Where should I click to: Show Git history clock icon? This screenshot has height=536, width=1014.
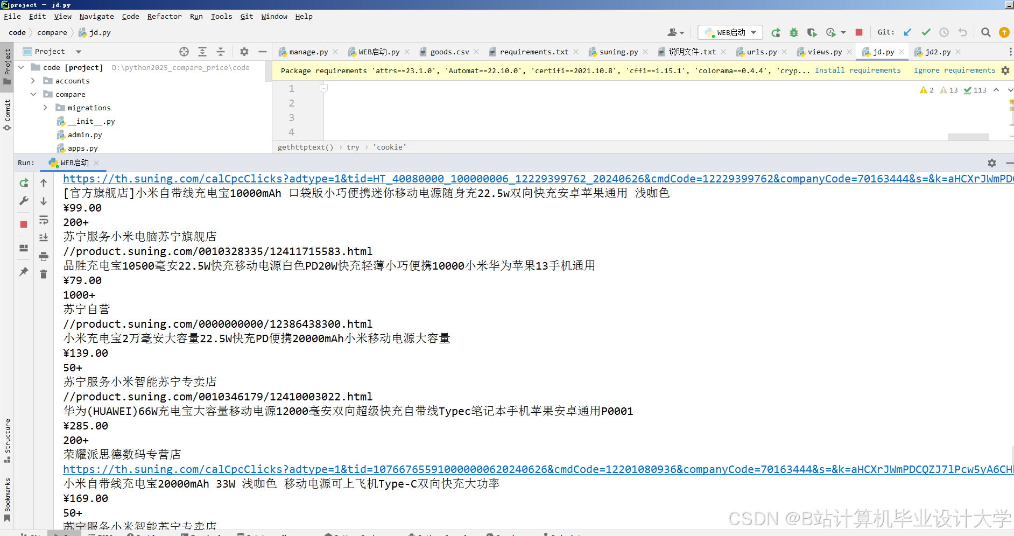[x=944, y=32]
